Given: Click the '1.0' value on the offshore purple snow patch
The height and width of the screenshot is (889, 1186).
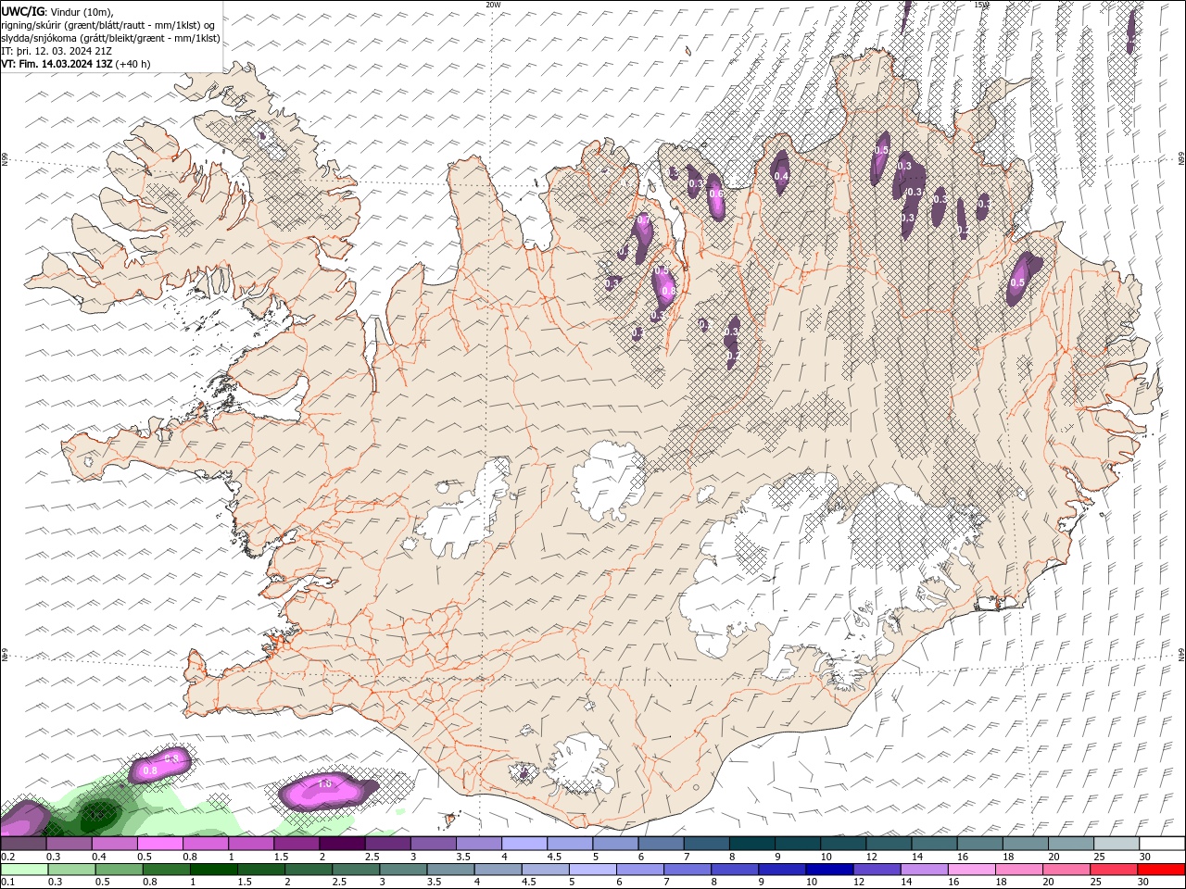Looking at the screenshot, I should click(324, 783).
